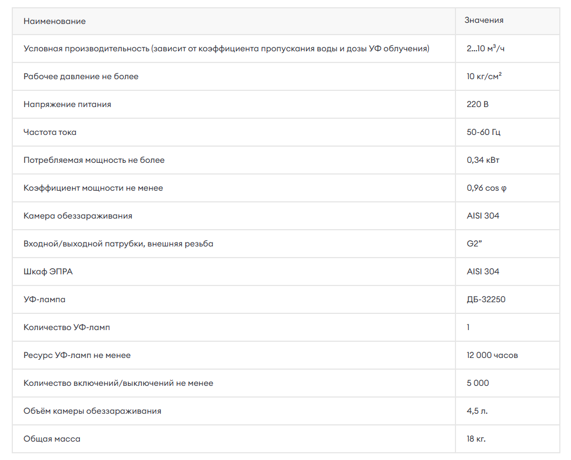Select the 'Объём камеры обеззараживания' row
The height and width of the screenshot is (460, 571).
286,411
